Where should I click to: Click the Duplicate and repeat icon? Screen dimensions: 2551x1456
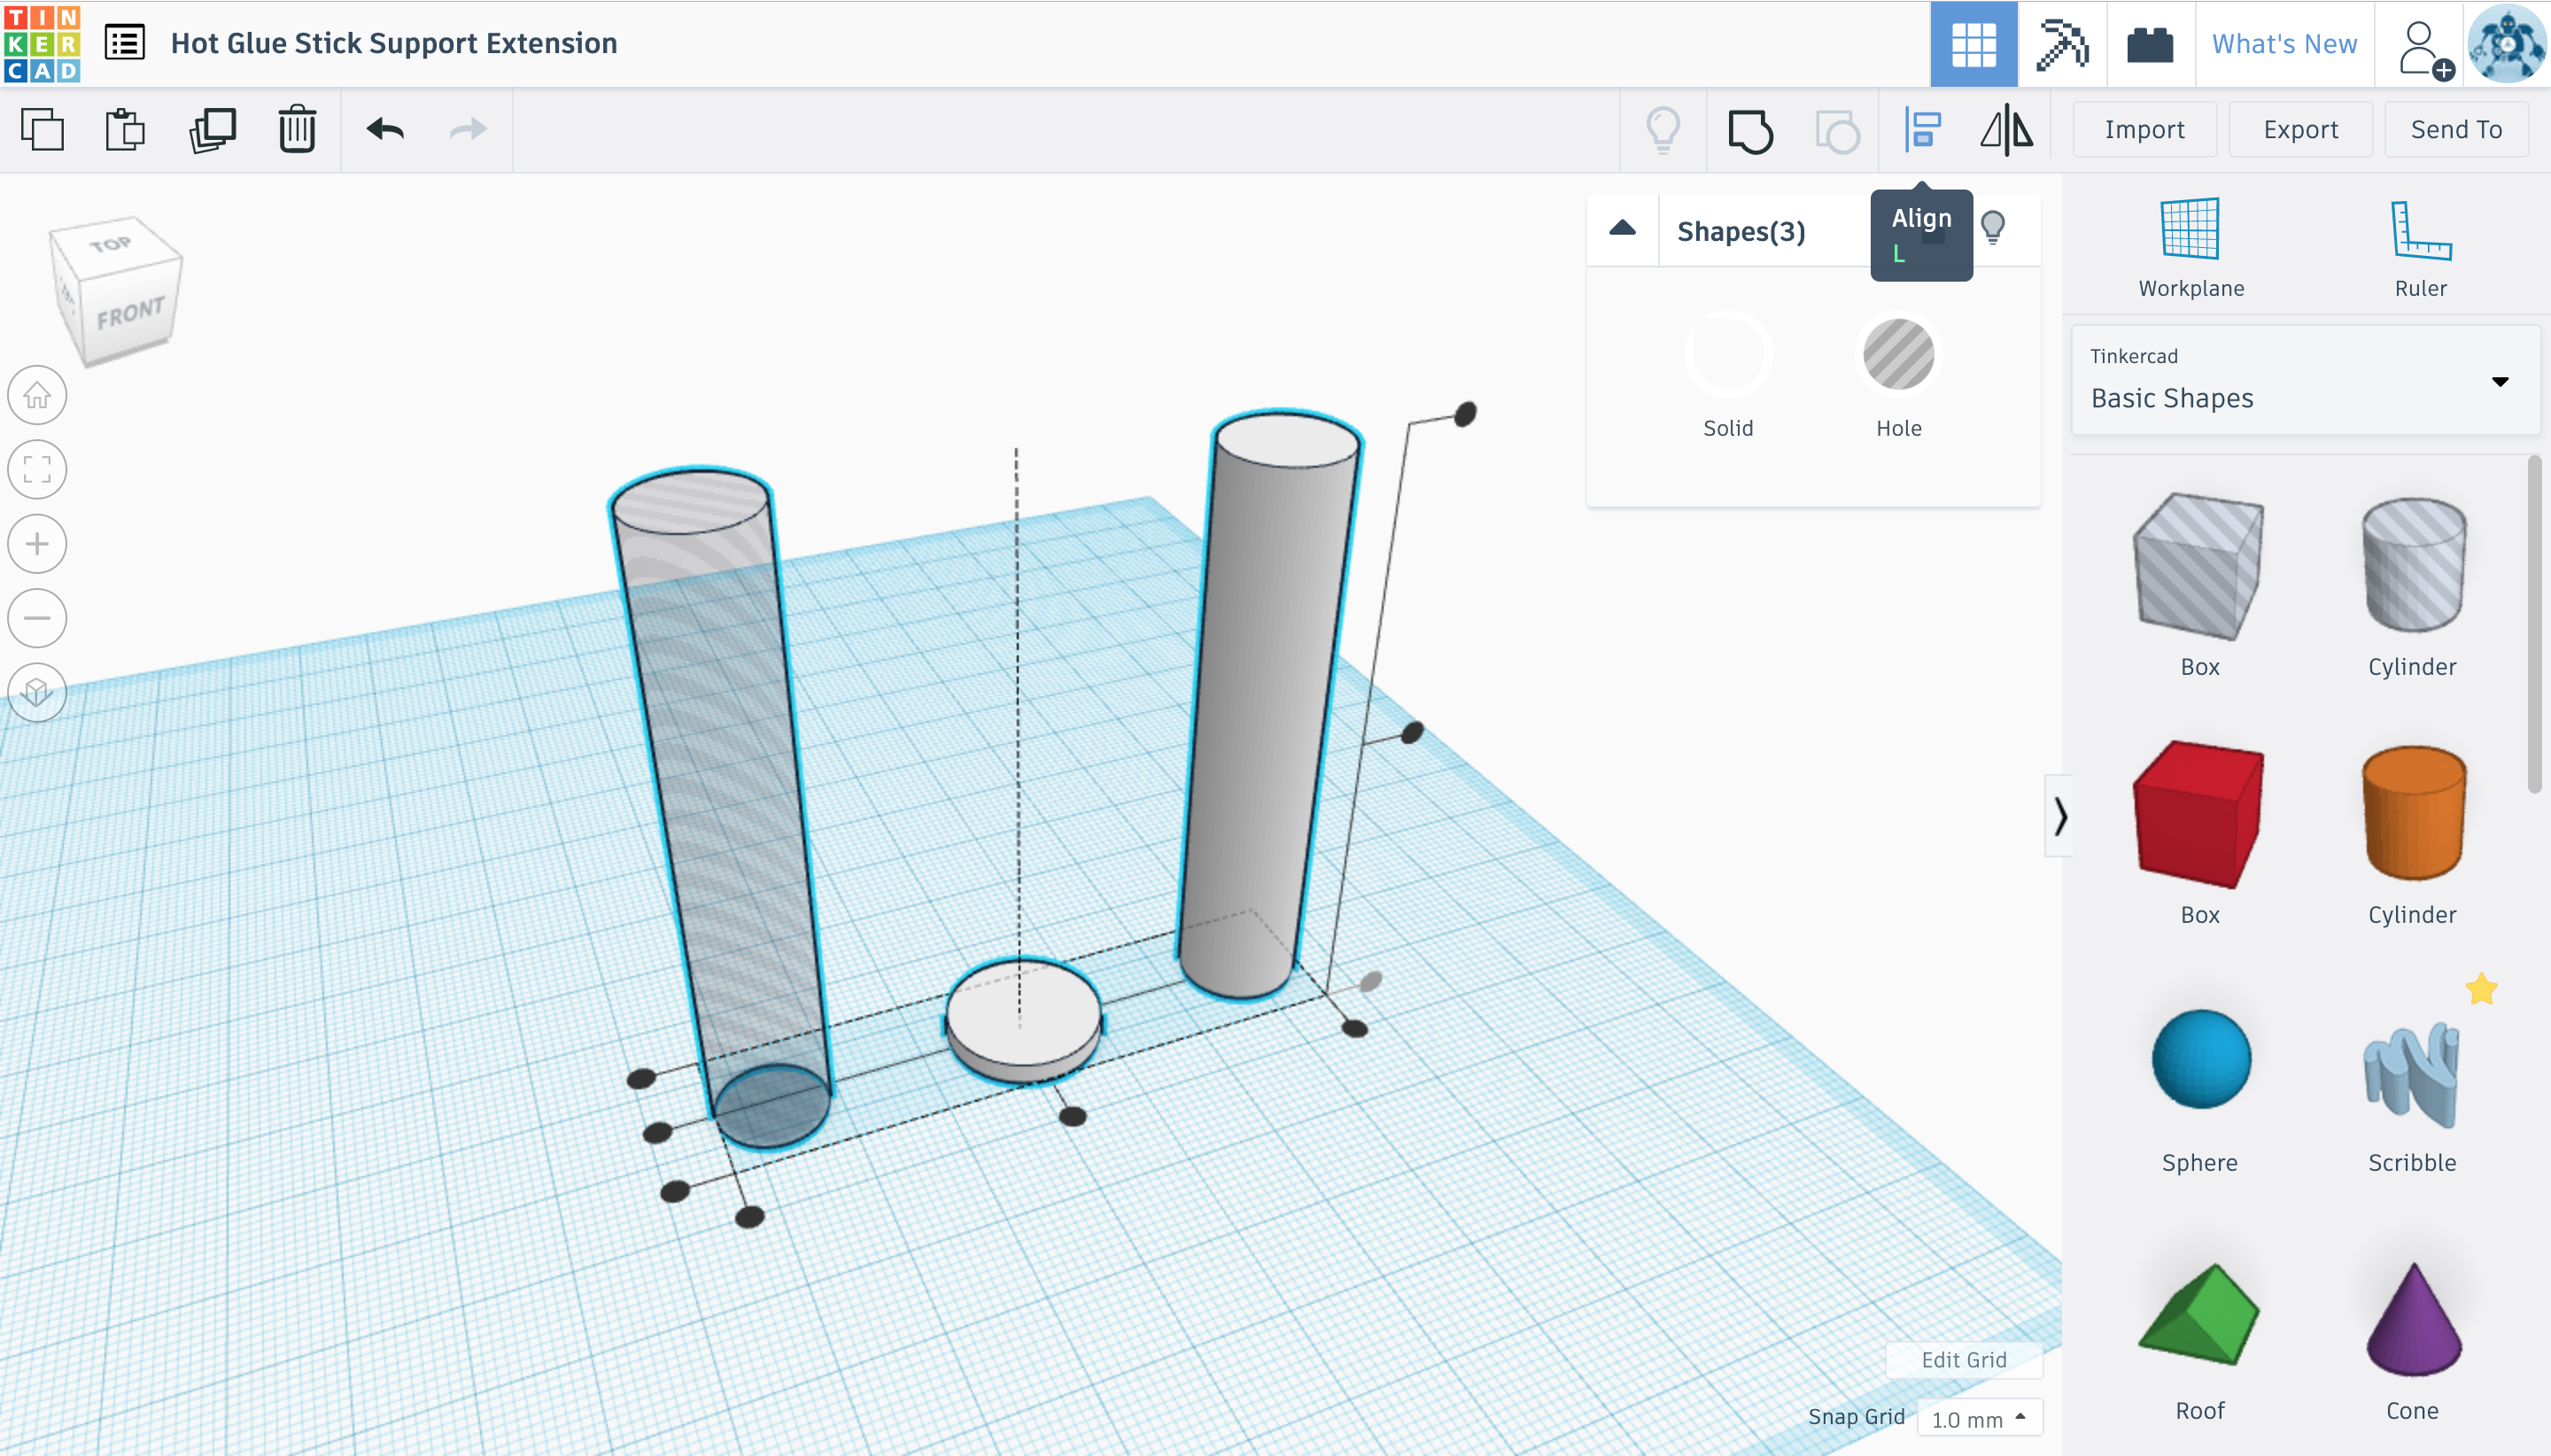tap(212, 130)
